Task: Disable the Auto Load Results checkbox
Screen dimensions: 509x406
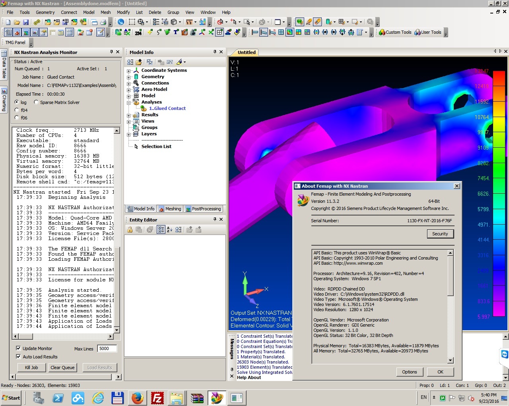Action: [18, 357]
